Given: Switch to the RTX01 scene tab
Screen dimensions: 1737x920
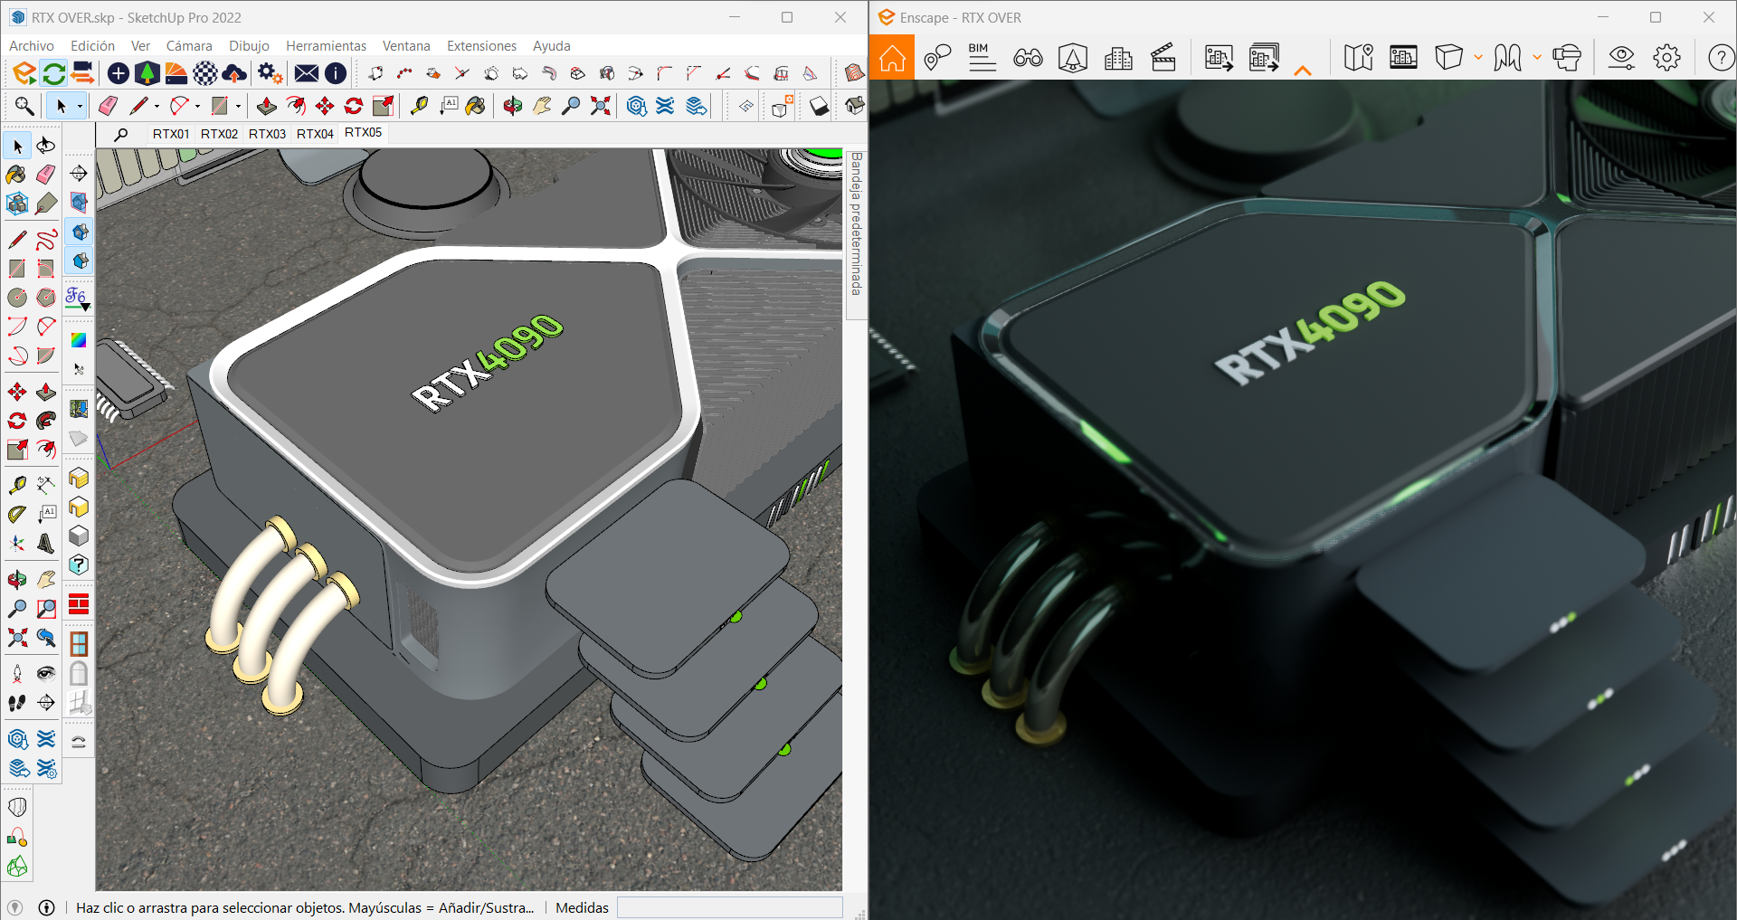Looking at the screenshot, I should [x=171, y=134].
